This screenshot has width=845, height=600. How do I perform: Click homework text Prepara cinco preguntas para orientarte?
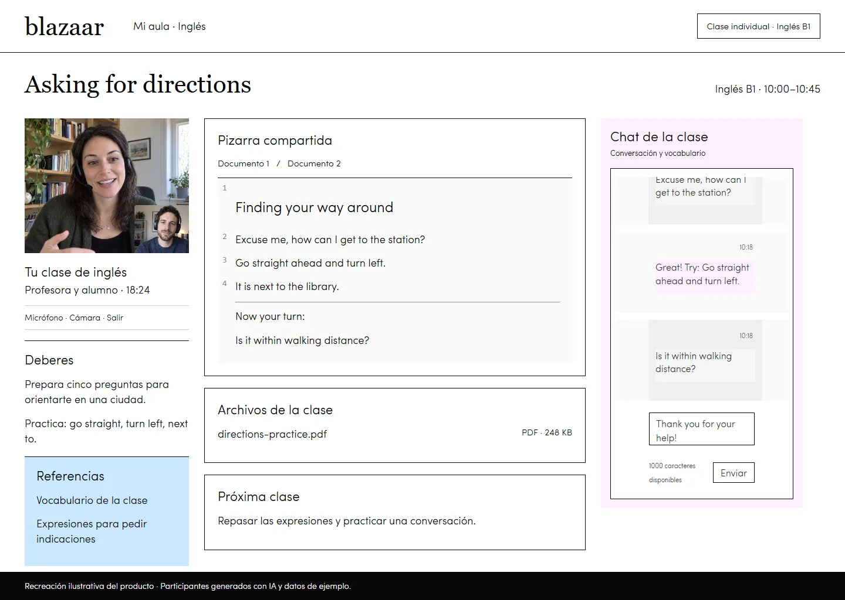[x=97, y=392]
